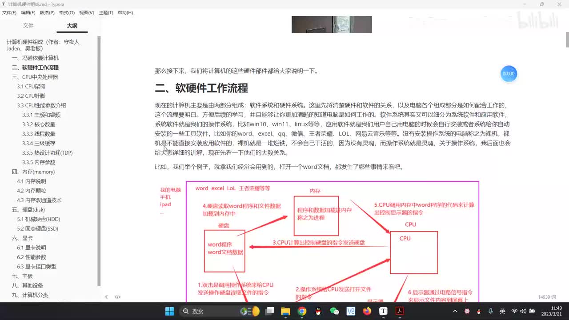Jump to 3.1 CPU架构 in outline

tap(31, 87)
